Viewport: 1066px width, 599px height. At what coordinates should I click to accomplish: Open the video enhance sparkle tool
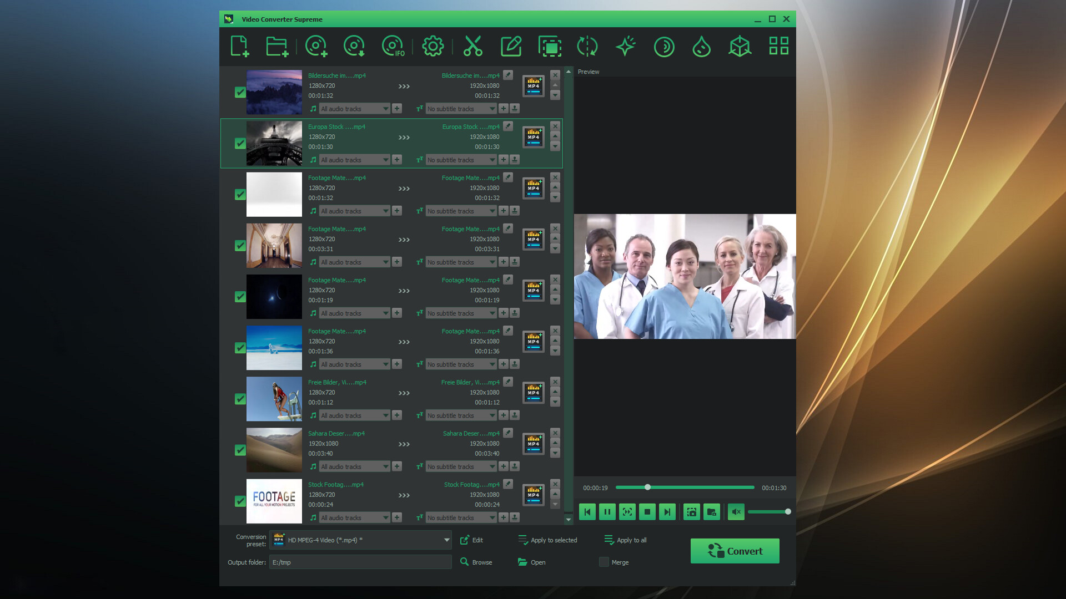[x=625, y=47]
